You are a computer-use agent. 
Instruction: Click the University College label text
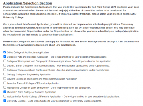pyautogui.click(x=54, y=101)
